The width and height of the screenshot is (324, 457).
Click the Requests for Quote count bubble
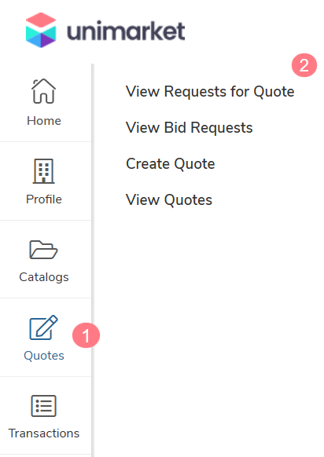click(x=304, y=65)
